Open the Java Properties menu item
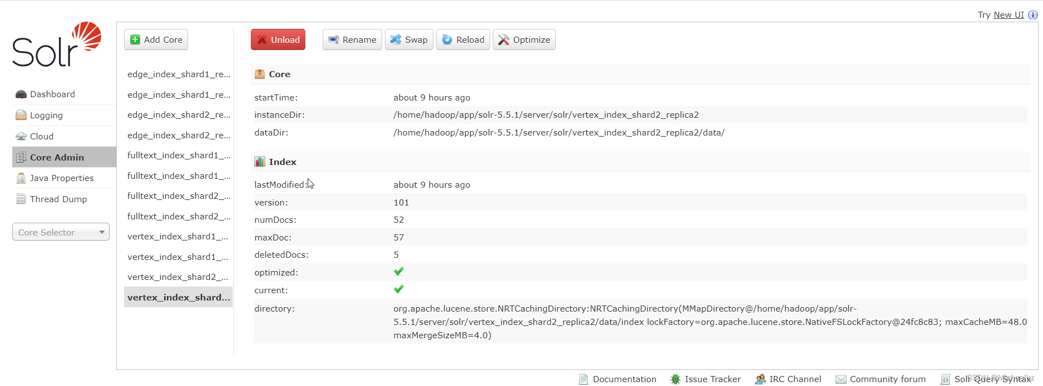 pos(64,178)
